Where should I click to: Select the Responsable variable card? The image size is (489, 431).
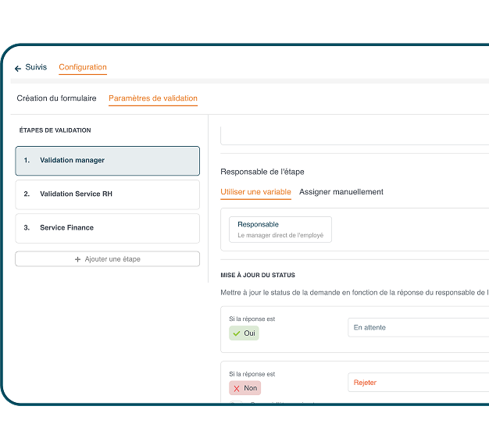(x=280, y=230)
